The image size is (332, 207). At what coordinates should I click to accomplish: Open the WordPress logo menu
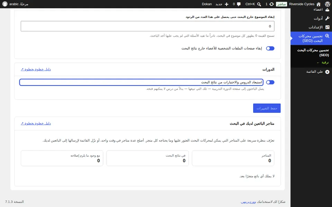tap(328, 4)
